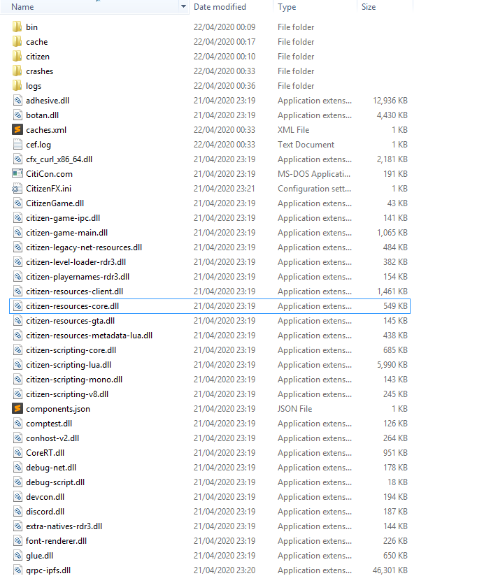Select citizen-scripting-lua.dll file name
Screen dimensions: 477x576
point(69,365)
